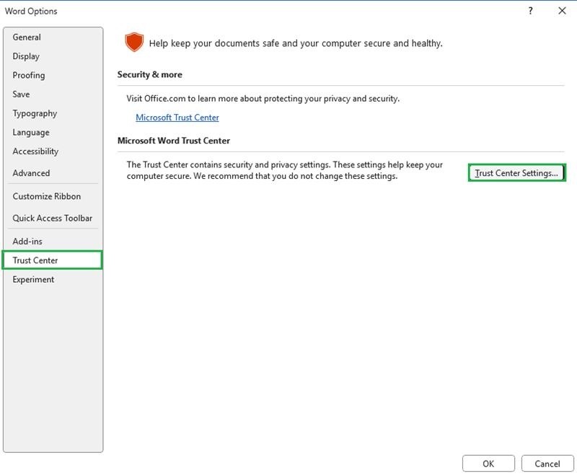
Task: Open the Advanced settings page
Action: 32,172
